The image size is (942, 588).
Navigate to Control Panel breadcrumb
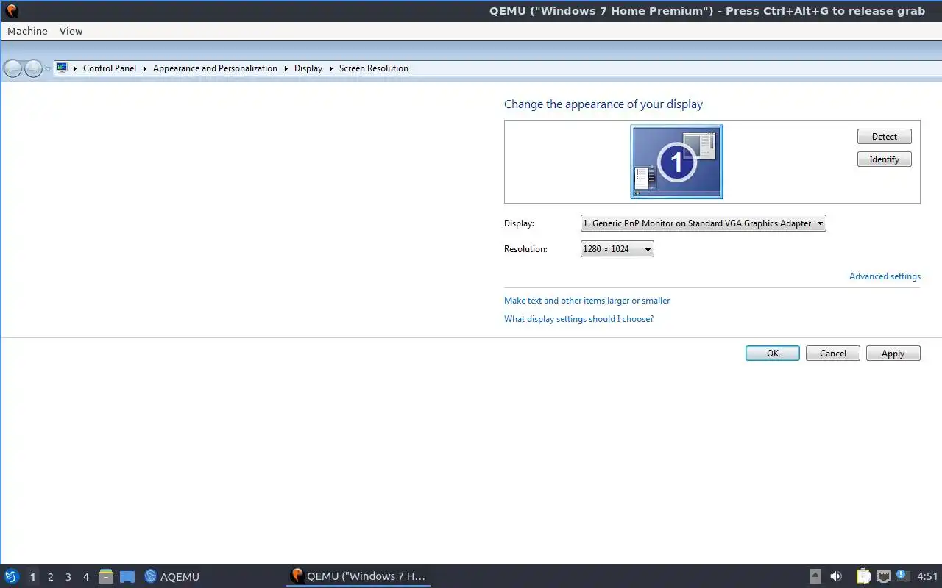tap(110, 68)
